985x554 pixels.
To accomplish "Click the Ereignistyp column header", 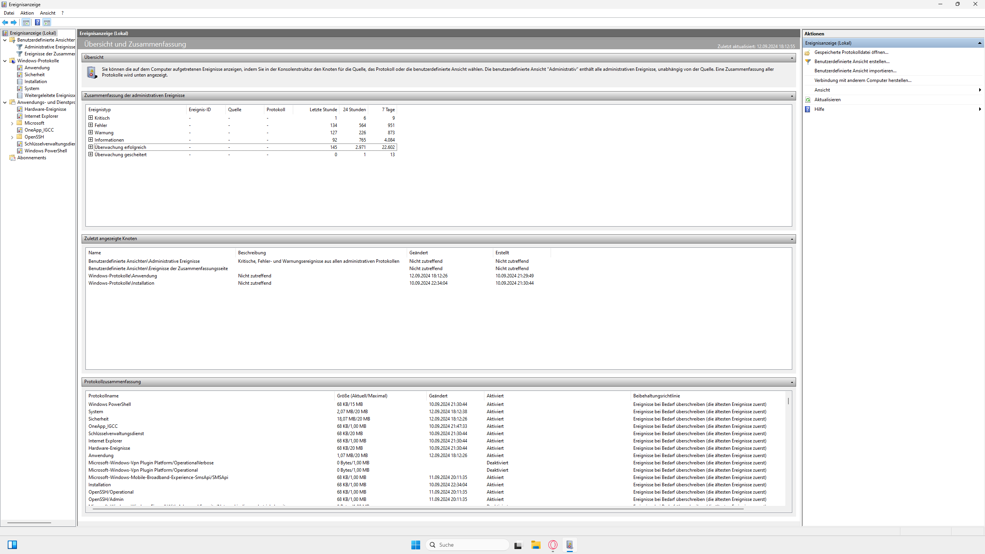I will (136, 110).
